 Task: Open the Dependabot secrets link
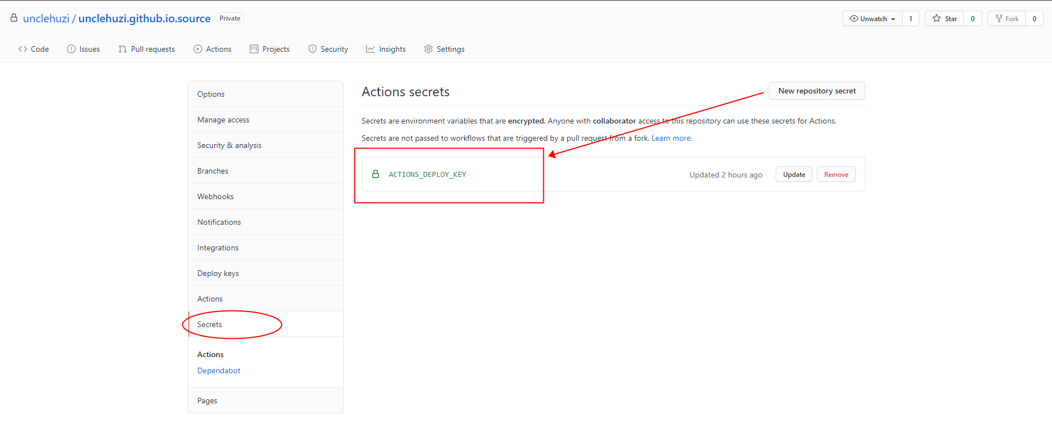coord(219,370)
